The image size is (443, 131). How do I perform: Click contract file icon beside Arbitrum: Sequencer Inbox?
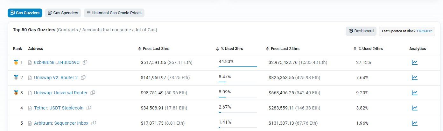(30, 123)
